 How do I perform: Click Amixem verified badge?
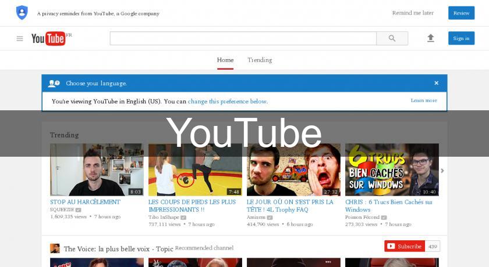click(x=270, y=217)
